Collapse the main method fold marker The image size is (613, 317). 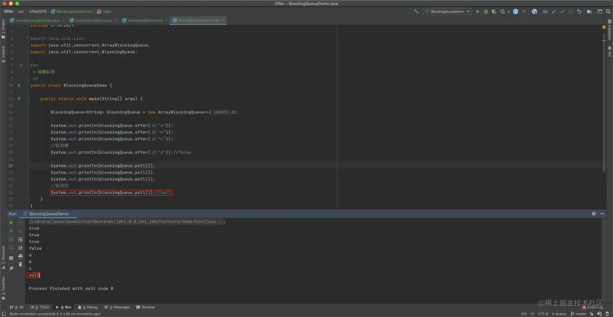tap(28, 99)
